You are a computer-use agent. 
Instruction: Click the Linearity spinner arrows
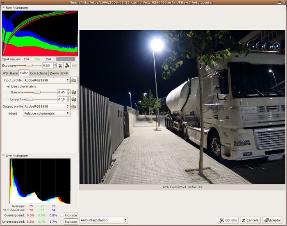(68, 99)
